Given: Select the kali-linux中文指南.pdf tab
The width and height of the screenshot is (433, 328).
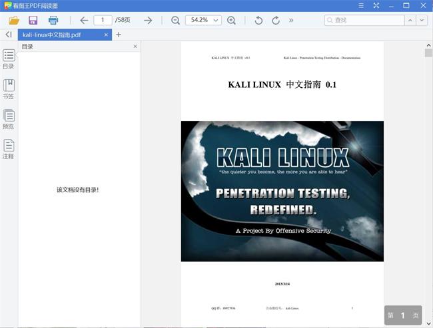Looking at the screenshot, I should click(x=65, y=35).
